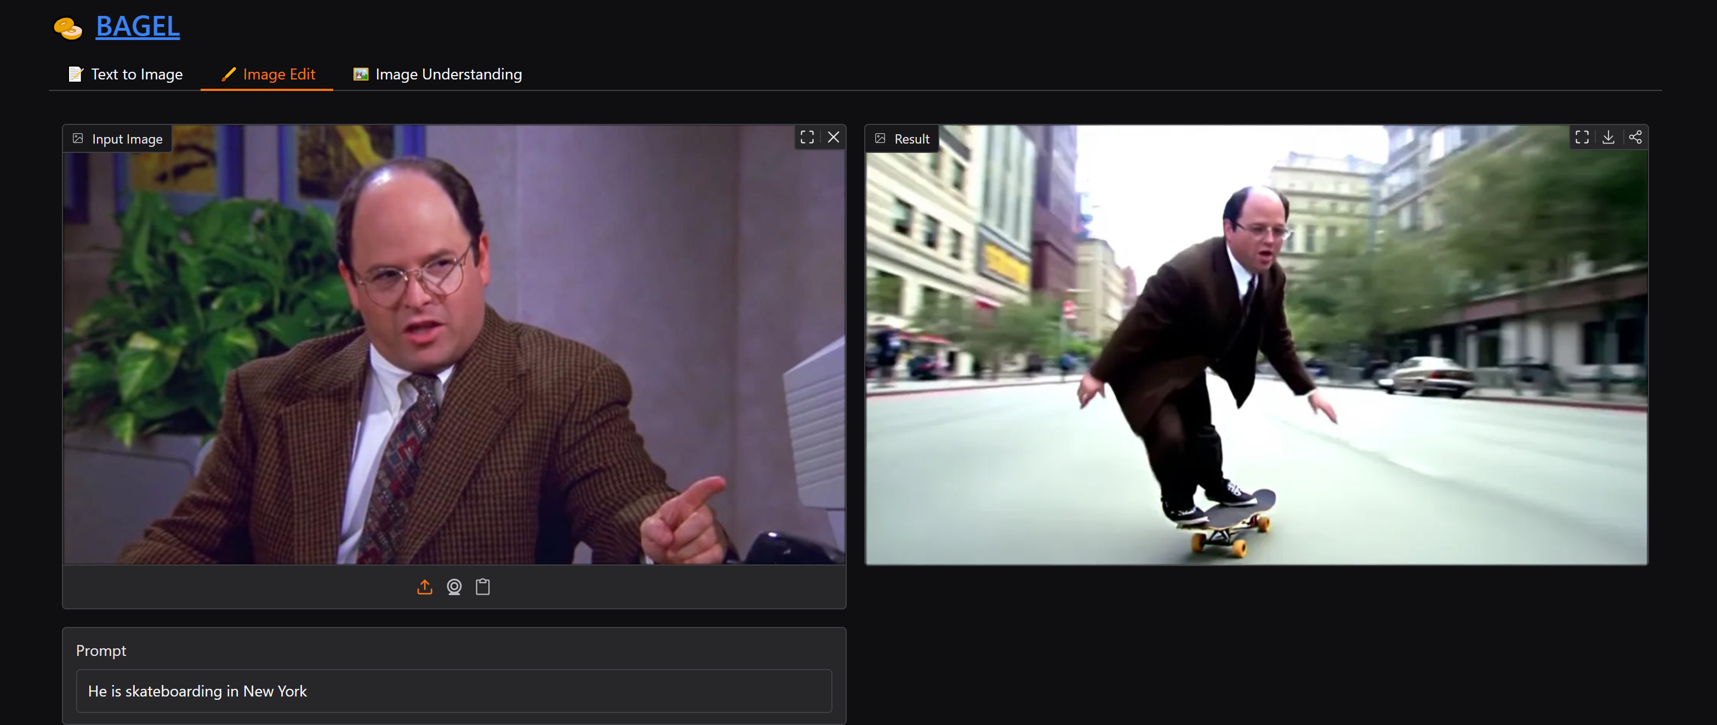The image size is (1717, 725).
Task: Click the prompt text input field
Action: pos(453,691)
